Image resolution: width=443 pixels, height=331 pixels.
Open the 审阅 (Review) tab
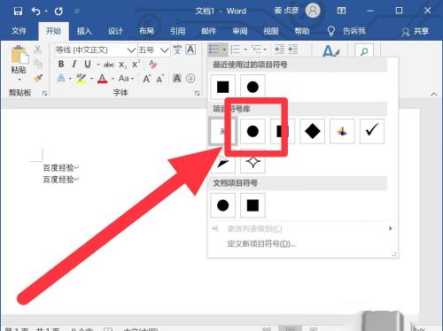240,31
